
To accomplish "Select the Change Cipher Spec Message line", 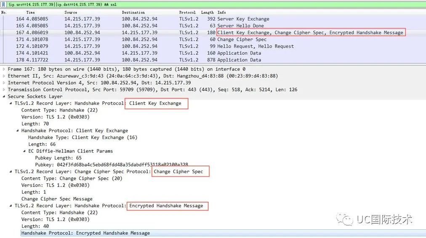I will [57, 199].
